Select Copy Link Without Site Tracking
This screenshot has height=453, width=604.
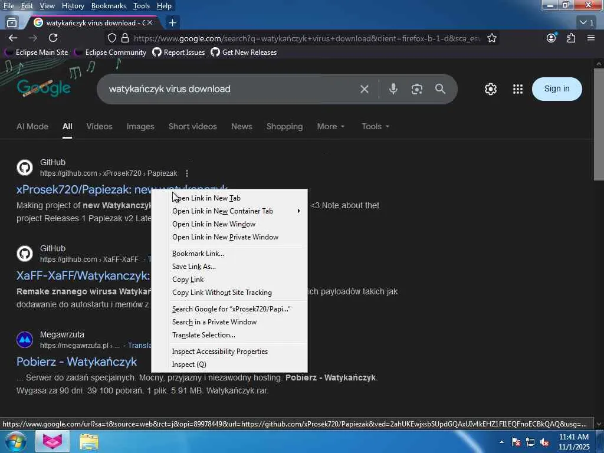pyautogui.click(x=229, y=293)
